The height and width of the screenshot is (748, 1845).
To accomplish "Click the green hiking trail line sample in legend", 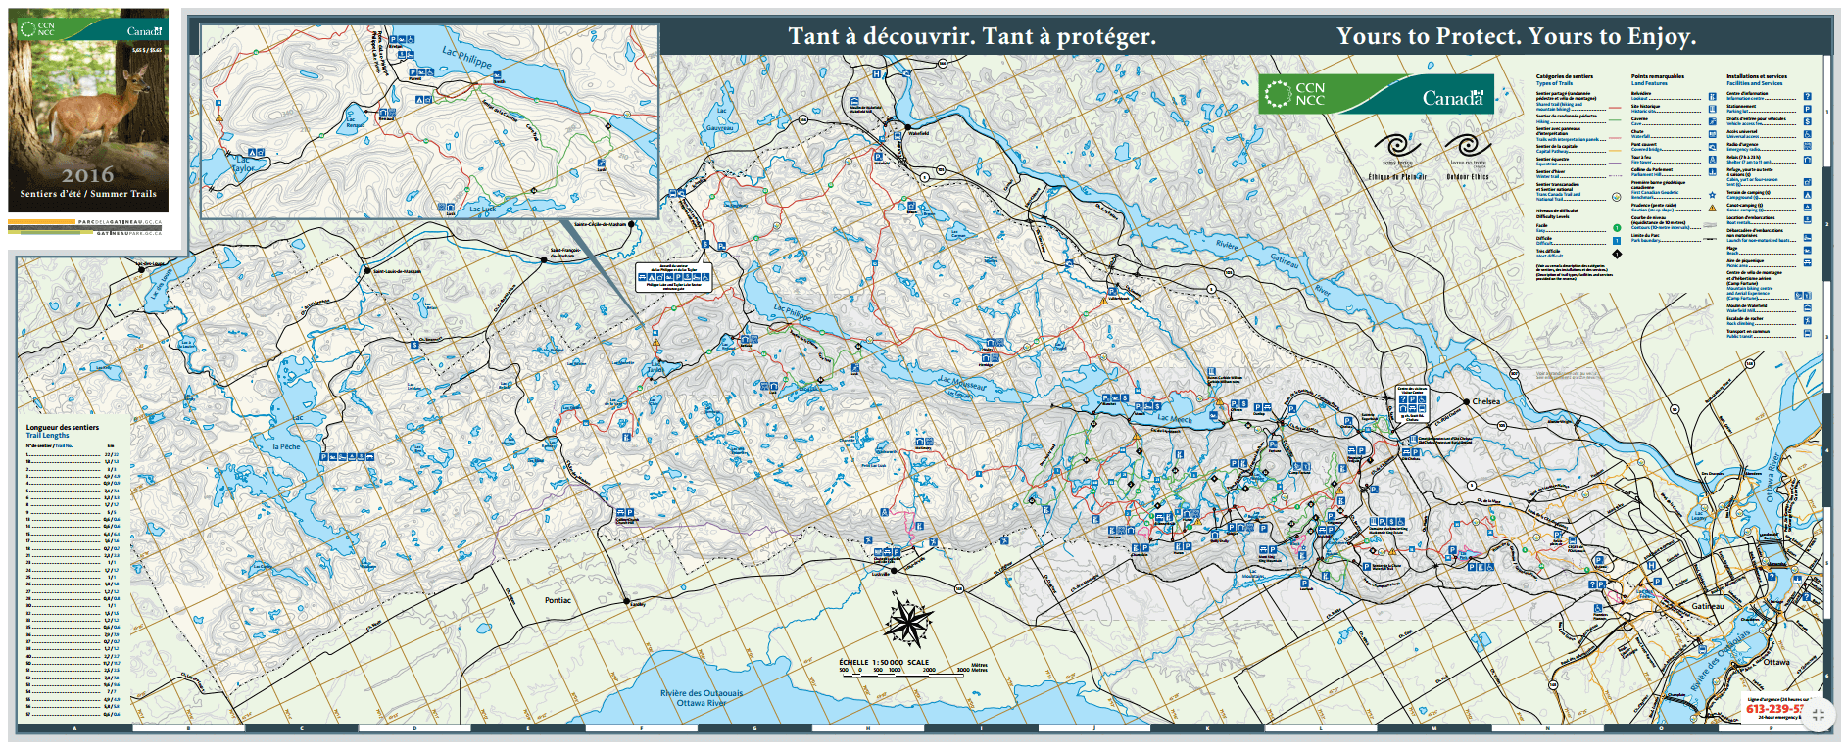I will point(1615,121).
